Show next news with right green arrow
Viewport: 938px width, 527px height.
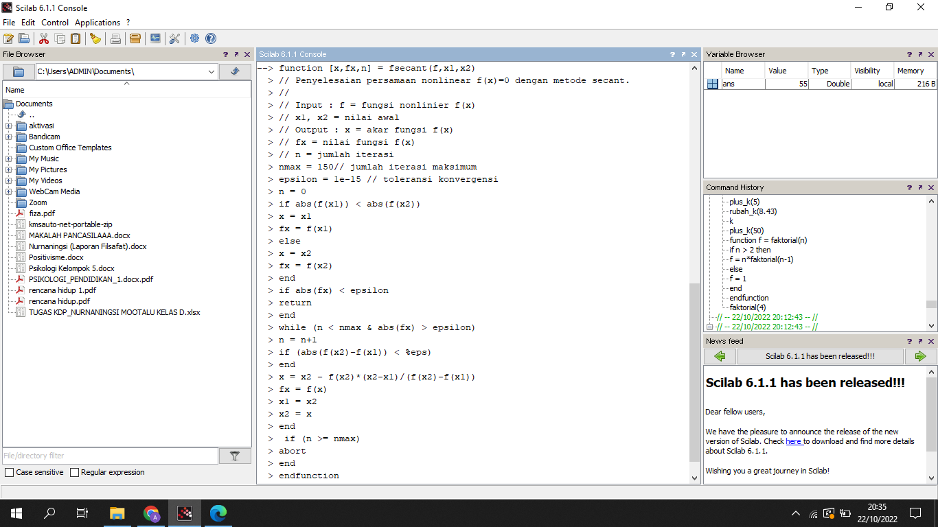click(920, 356)
